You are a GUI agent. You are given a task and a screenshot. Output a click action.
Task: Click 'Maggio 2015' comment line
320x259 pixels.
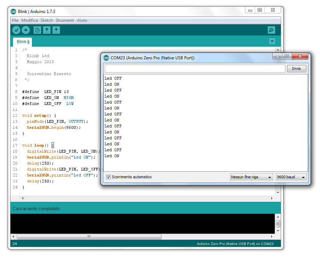click(40, 62)
